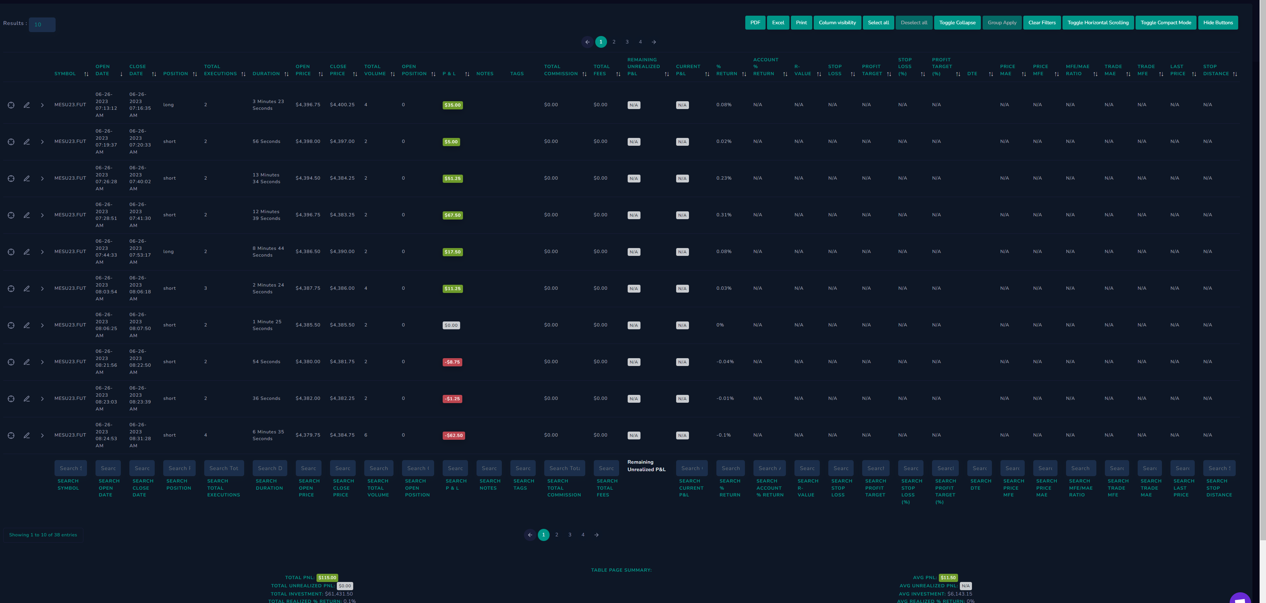Click the Results count field
This screenshot has height=603, width=1266.
[42, 25]
